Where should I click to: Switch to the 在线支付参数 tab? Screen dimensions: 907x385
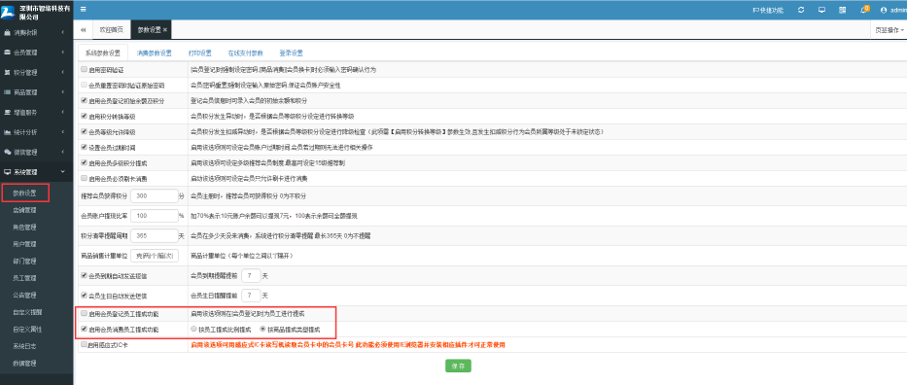tap(245, 53)
